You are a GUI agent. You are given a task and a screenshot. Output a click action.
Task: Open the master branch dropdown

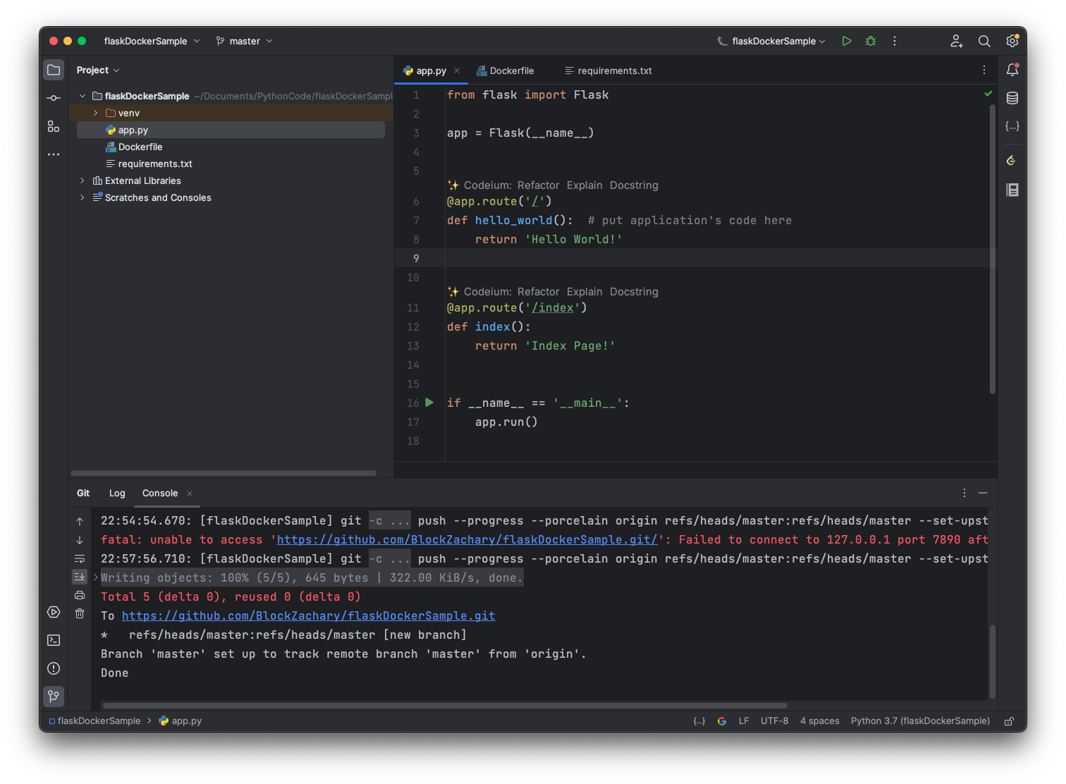tap(244, 41)
